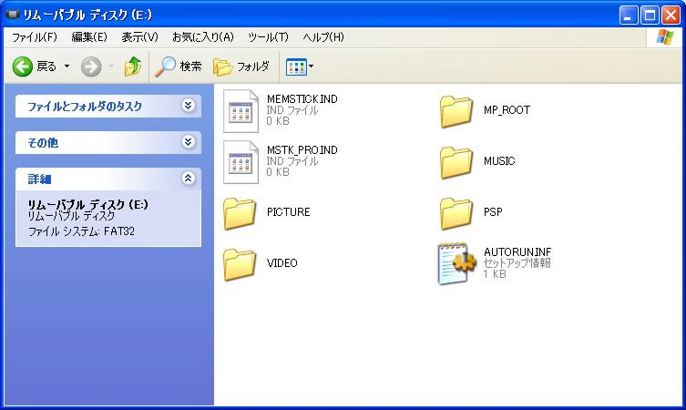The image size is (686, 410).
Task: Open the Views button dropdown
Action: tap(300, 67)
